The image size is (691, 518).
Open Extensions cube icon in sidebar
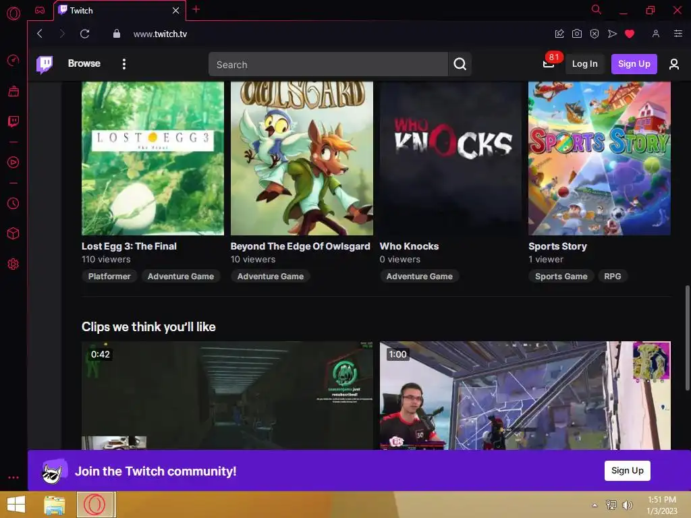[x=13, y=233]
